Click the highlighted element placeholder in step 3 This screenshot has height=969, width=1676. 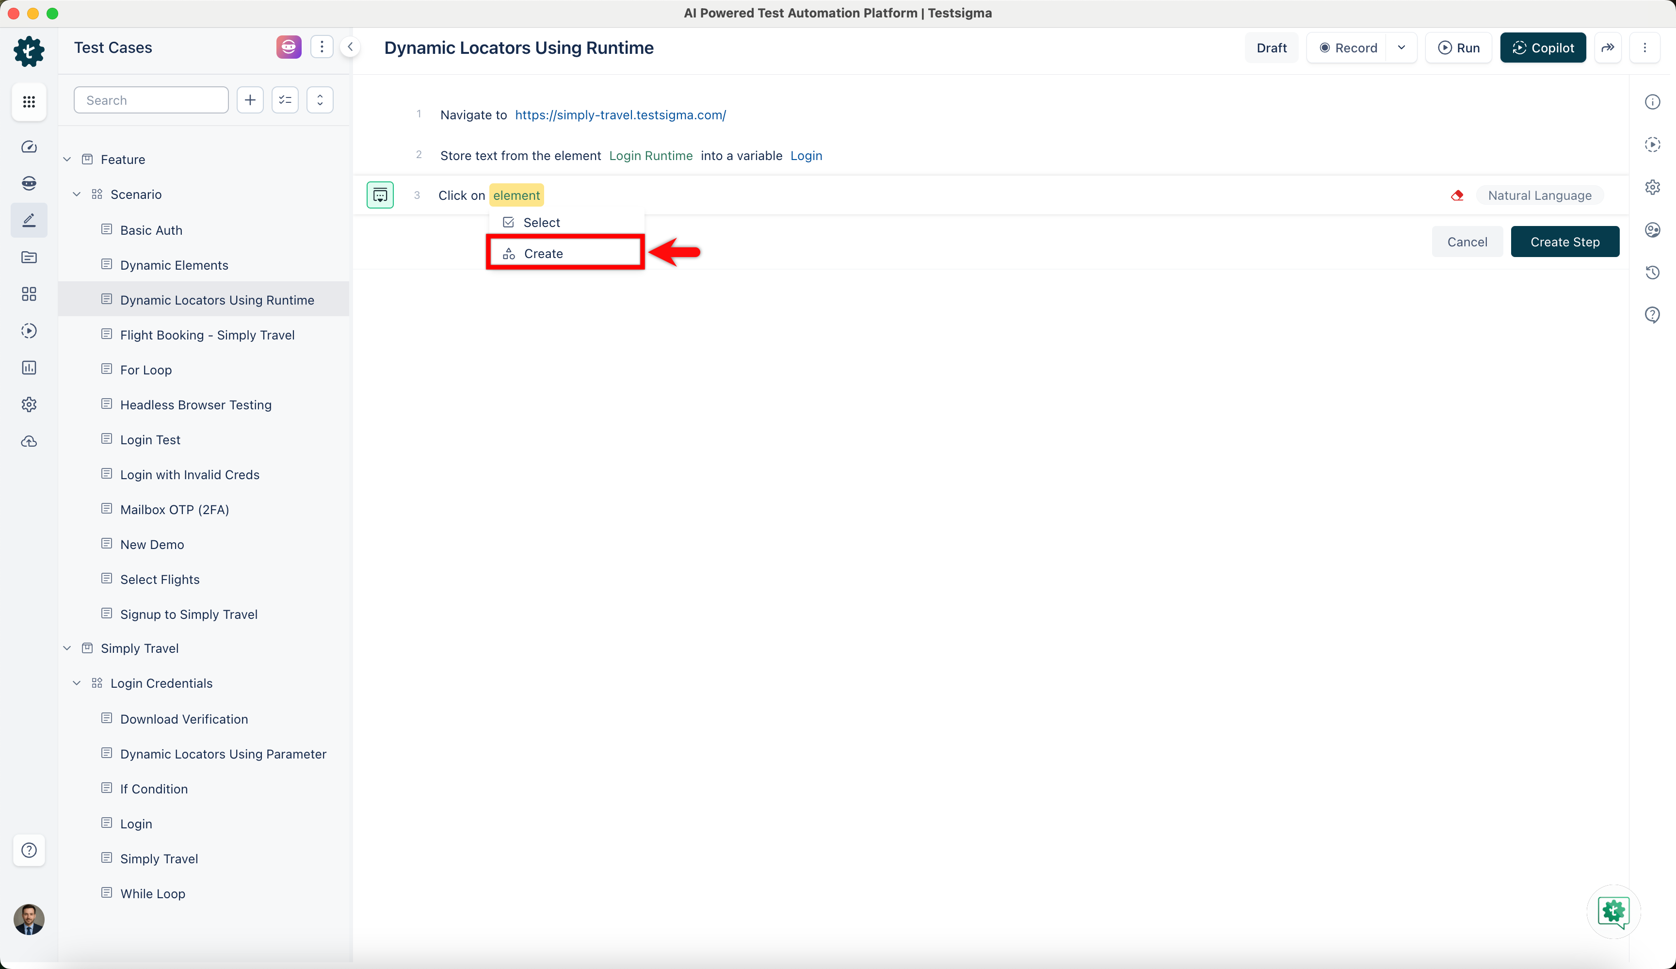tap(517, 195)
